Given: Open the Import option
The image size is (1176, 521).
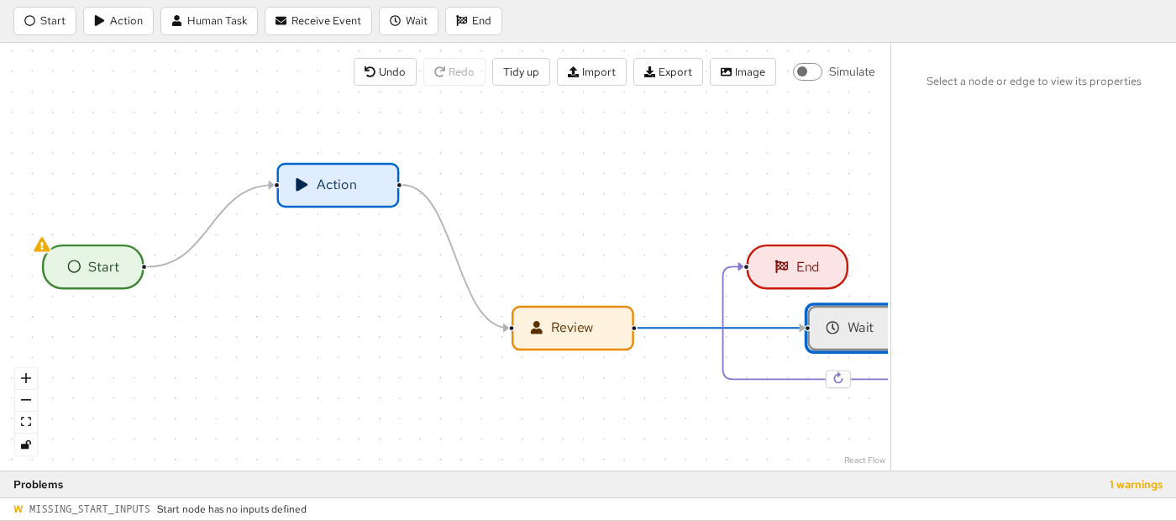Looking at the screenshot, I should [x=591, y=72].
